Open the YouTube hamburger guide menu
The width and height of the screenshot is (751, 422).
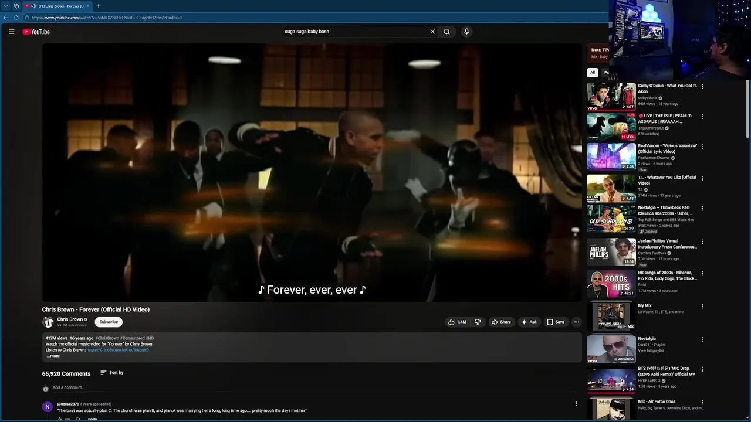12,32
